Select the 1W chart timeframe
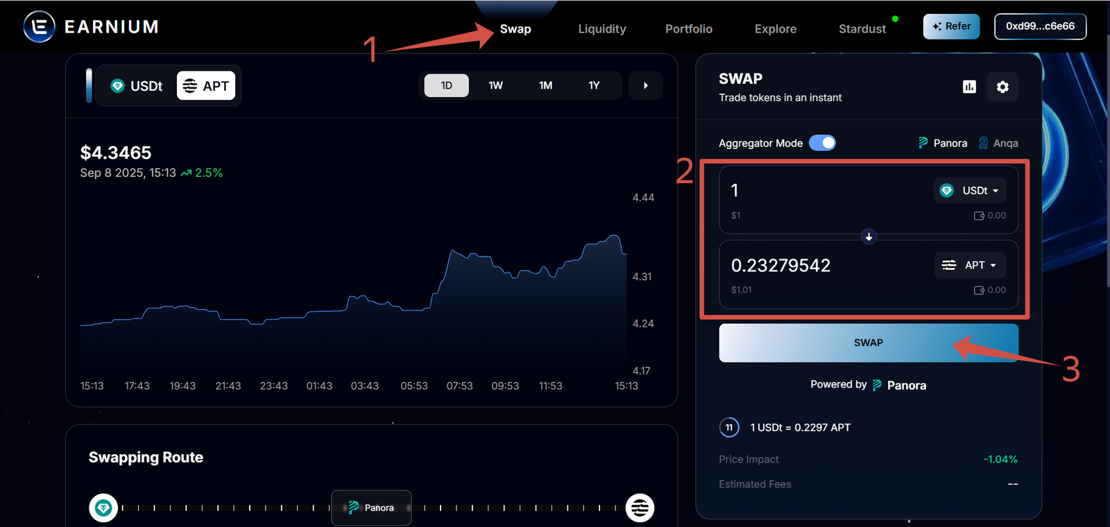1110x527 pixels. tap(495, 85)
